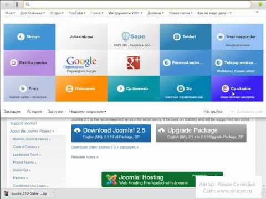Open the Sape tile

[x=134, y=37]
